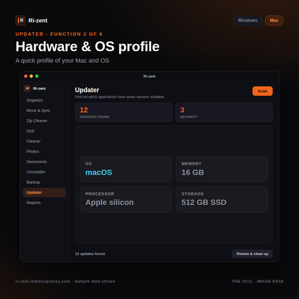Click the red close window dot
Screen dimensions: 299x299
coord(26,76)
